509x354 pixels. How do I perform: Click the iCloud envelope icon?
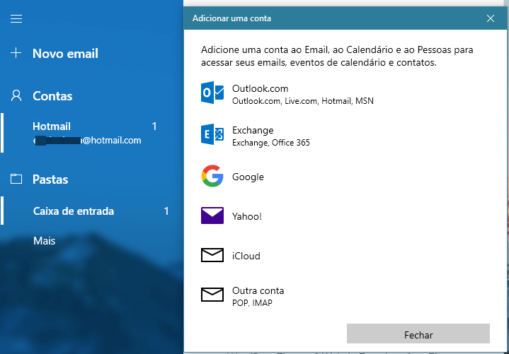[x=212, y=255]
